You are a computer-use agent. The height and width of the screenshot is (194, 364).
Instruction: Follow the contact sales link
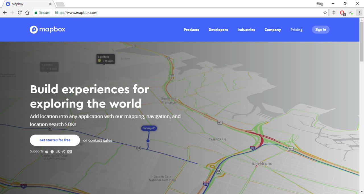click(100, 140)
